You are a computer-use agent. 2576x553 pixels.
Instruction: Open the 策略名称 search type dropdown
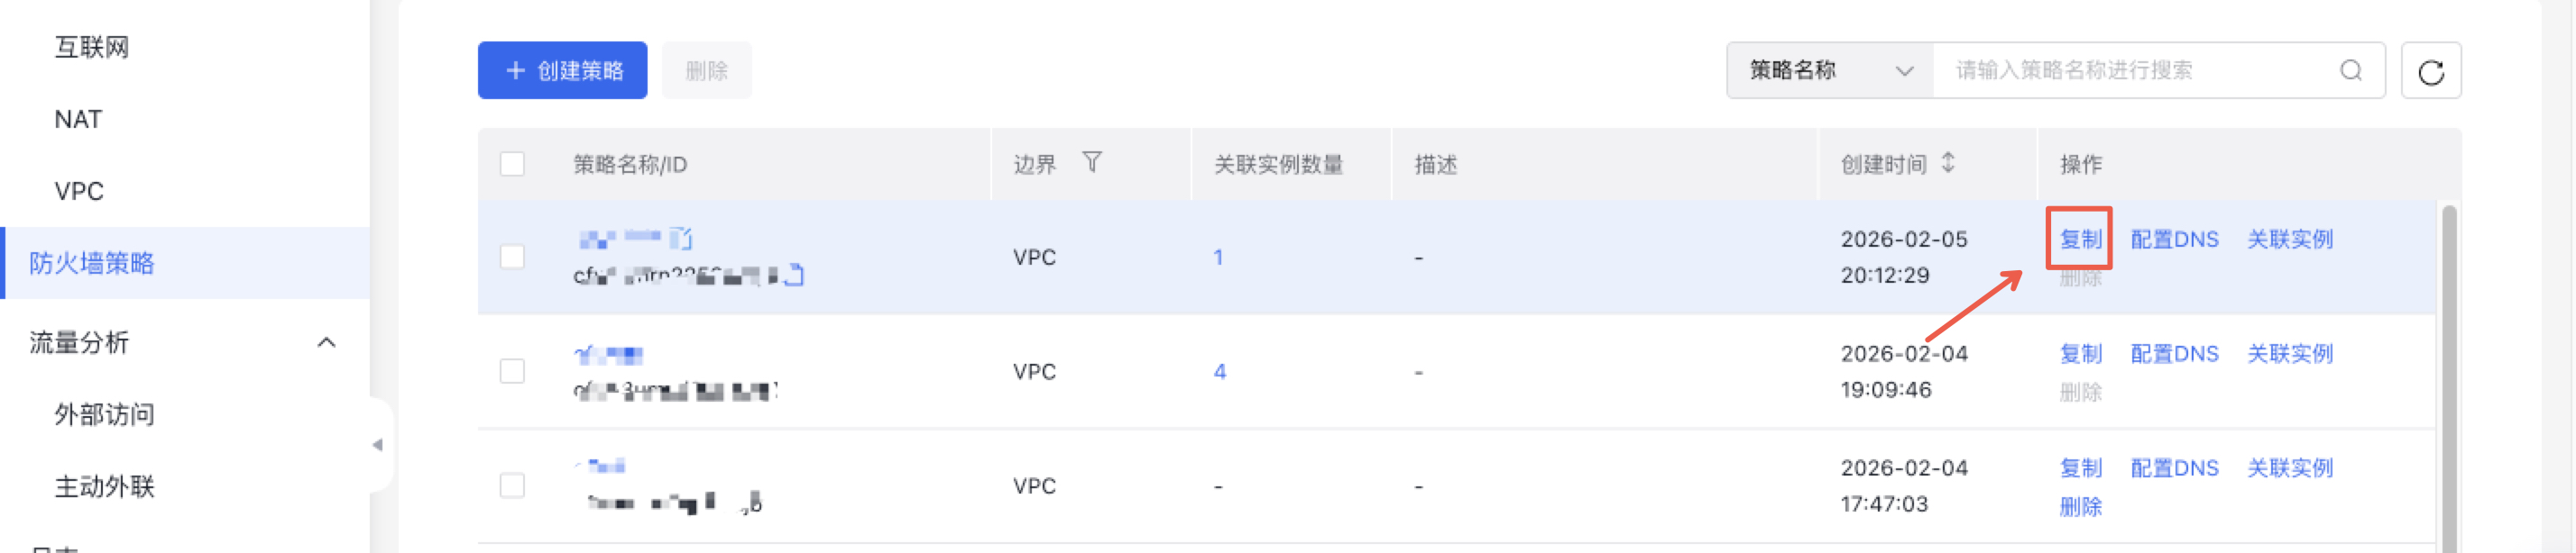[x=1830, y=71]
